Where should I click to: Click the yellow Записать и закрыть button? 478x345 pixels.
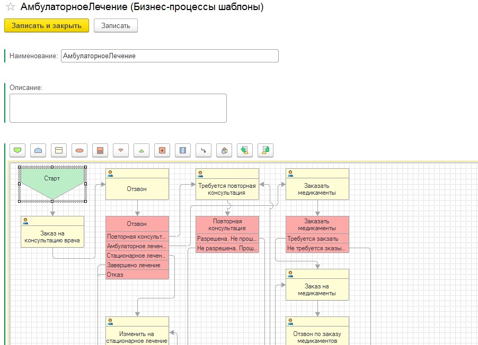click(47, 25)
